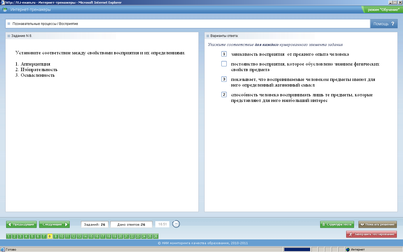Click the copyright НИИ мониторинга качества образования footer
Viewport: 403px width, 252px height.
[x=203, y=243]
